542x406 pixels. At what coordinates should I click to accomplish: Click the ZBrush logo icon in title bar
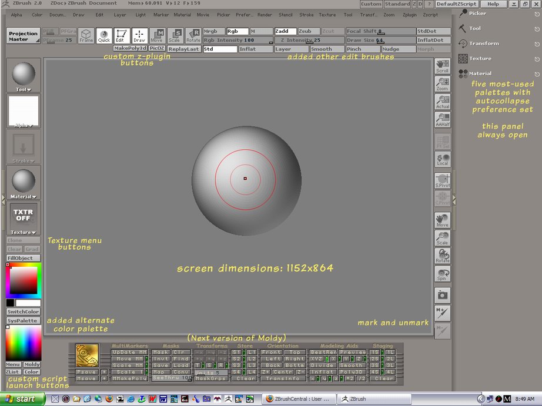pos(5,4)
